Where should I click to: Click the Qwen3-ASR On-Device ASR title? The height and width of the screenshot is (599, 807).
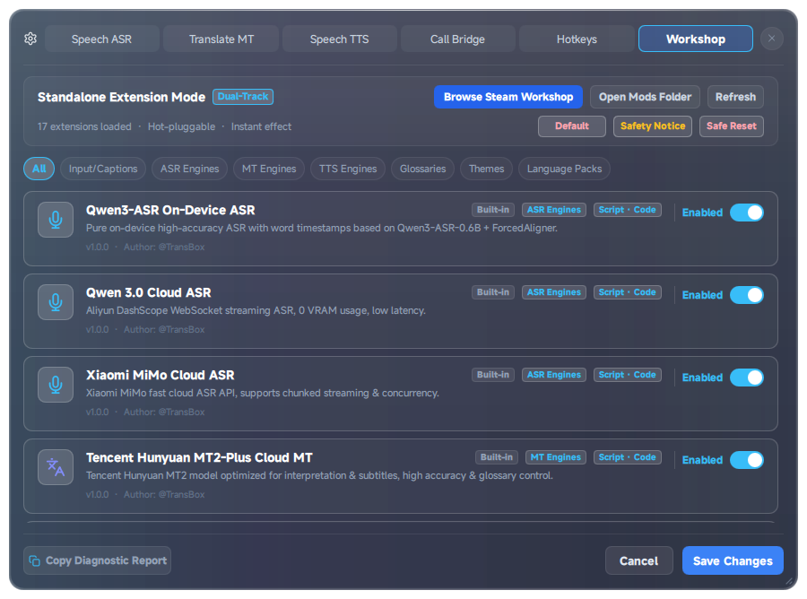(170, 210)
